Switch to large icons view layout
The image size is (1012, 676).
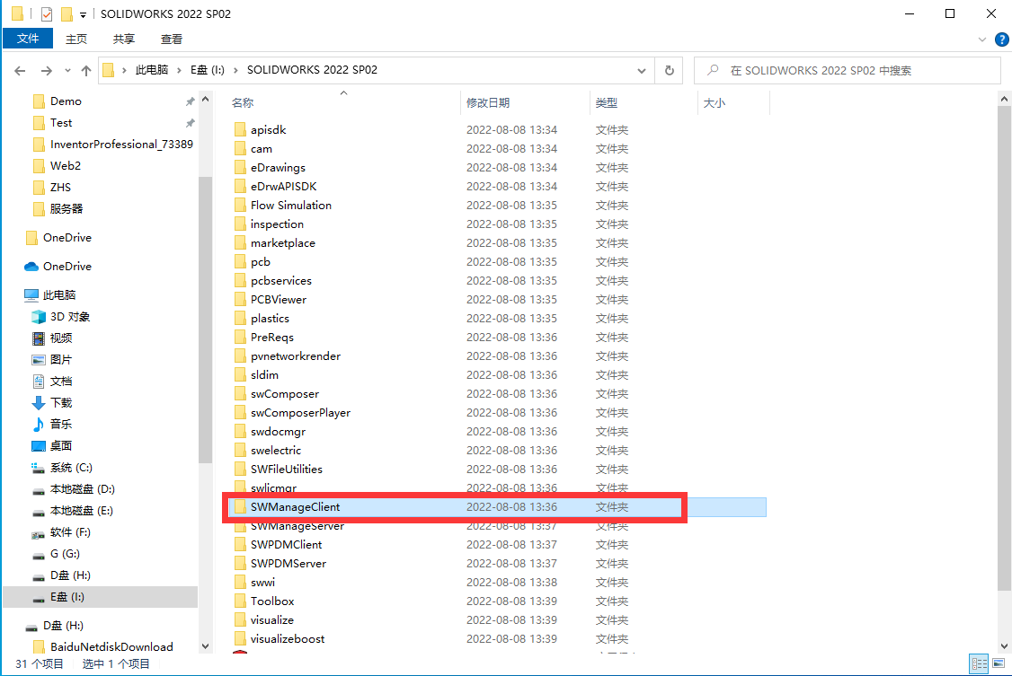(999, 663)
